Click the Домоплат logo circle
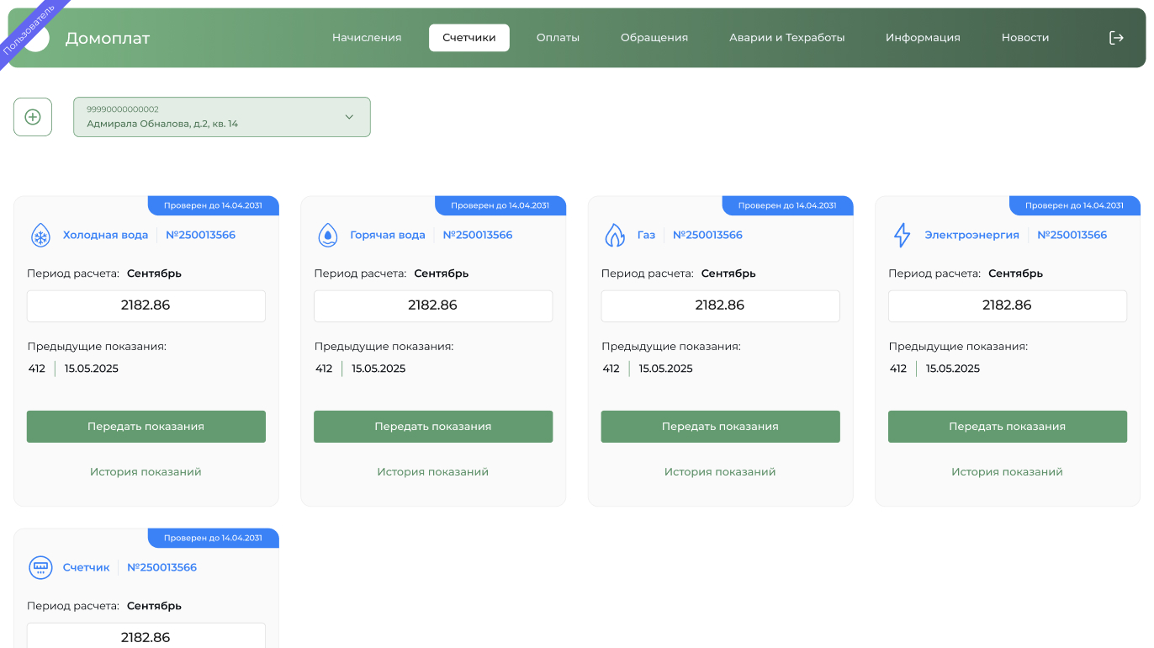The width and height of the screenshot is (1154, 648). [37, 39]
